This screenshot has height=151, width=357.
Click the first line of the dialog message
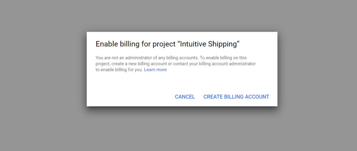pos(171,58)
